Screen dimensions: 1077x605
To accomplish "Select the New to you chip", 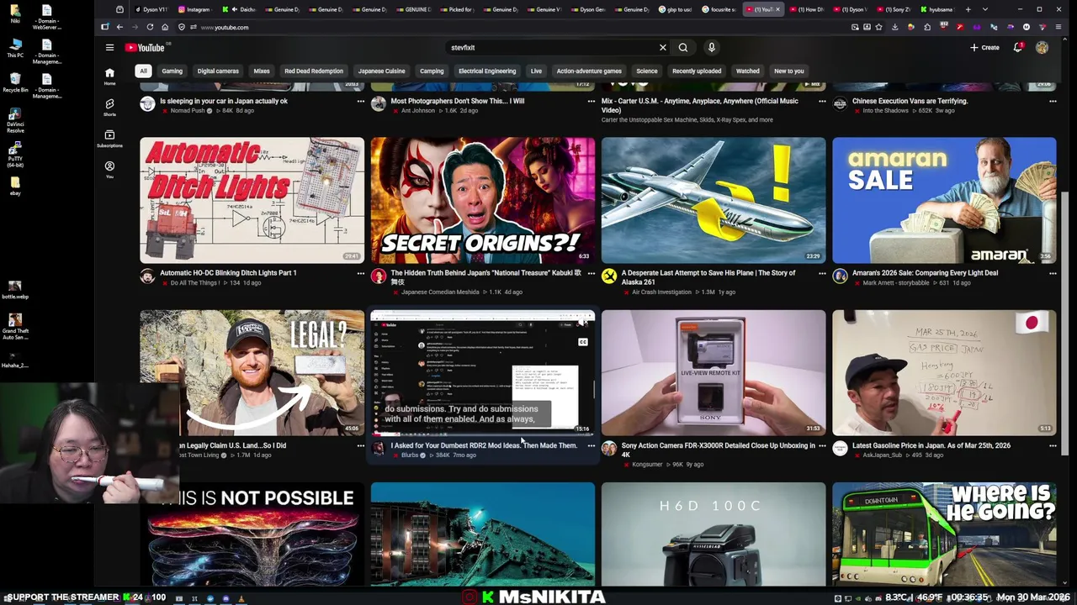I will pyautogui.click(x=788, y=71).
